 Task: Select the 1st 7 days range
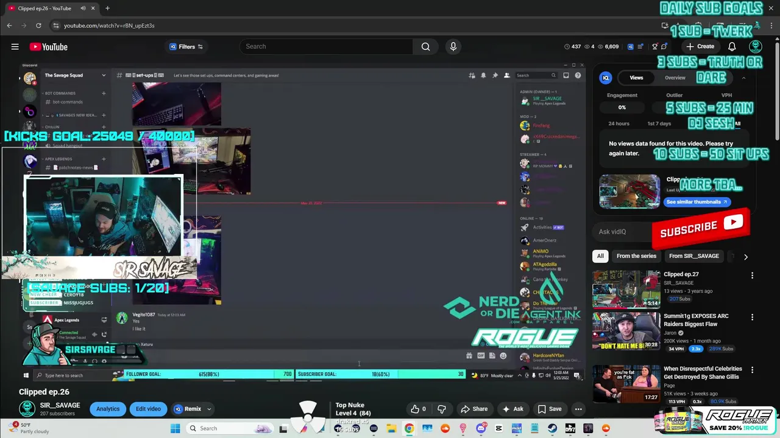pyautogui.click(x=659, y=123)
